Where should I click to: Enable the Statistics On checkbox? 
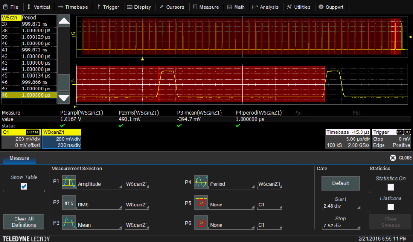(x=391, y=187)
